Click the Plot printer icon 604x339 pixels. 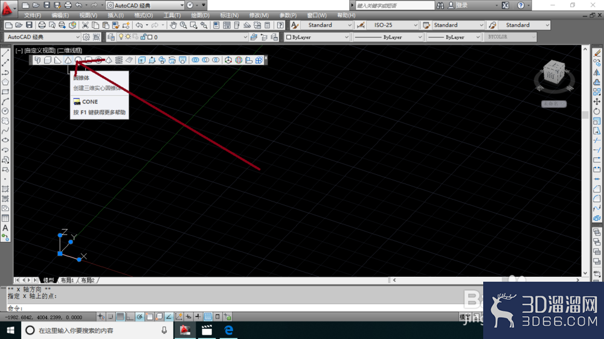(x=42, y=25)
